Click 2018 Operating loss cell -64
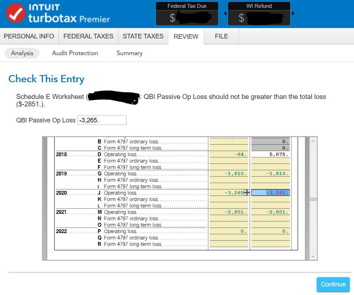354x295 pixels. [229, 154]
